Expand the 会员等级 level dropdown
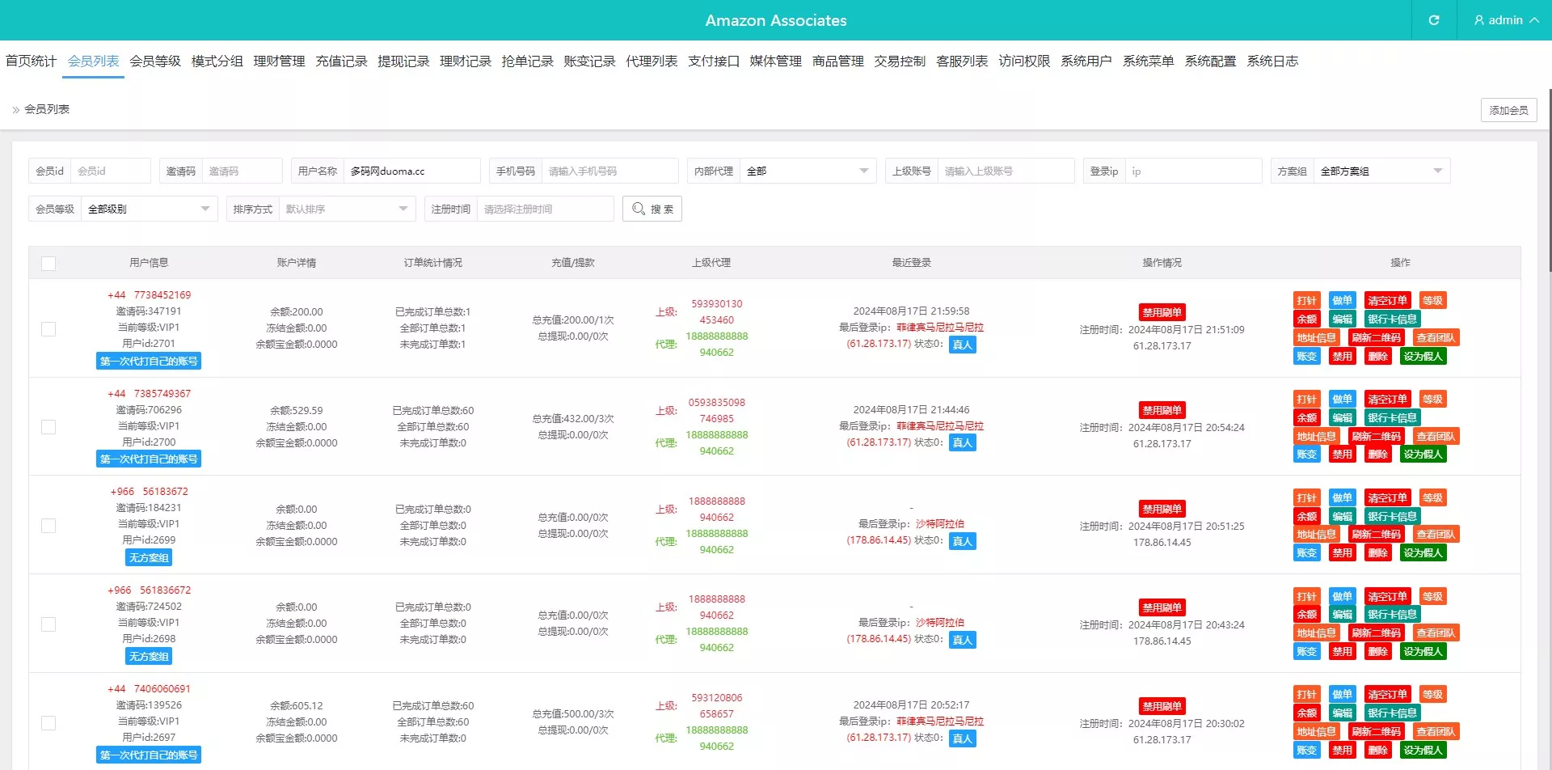The height and width of the screenshot is (770, 1552). [148, 209]
